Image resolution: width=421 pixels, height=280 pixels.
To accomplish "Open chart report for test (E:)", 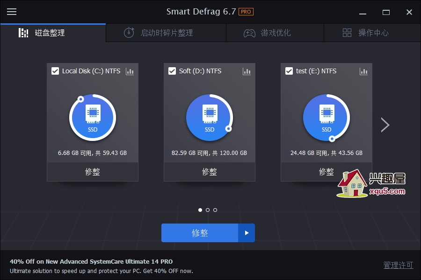I will 363,71.
